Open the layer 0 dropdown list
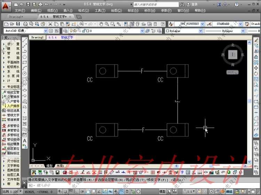Viewport: 261px width, 195px height. point(142,31)
